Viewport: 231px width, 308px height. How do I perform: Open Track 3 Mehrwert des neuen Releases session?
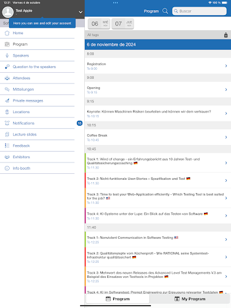[x=158, y=277]
